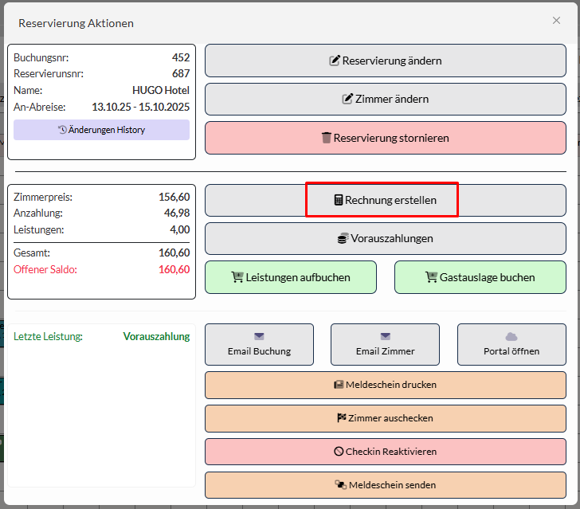Click the edit icon beside Zimmer ändern
The width and height of the screenshot is (580, 509).
[347, 100]
